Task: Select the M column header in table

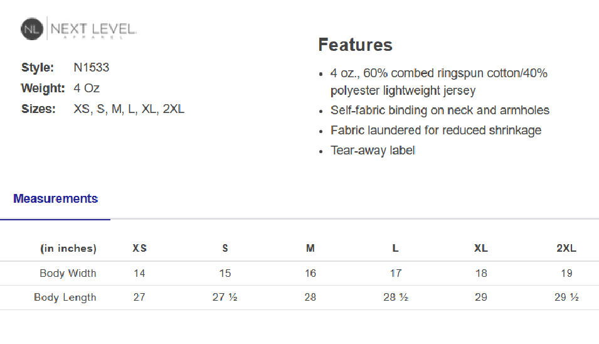Action: (x=310, y=248)
